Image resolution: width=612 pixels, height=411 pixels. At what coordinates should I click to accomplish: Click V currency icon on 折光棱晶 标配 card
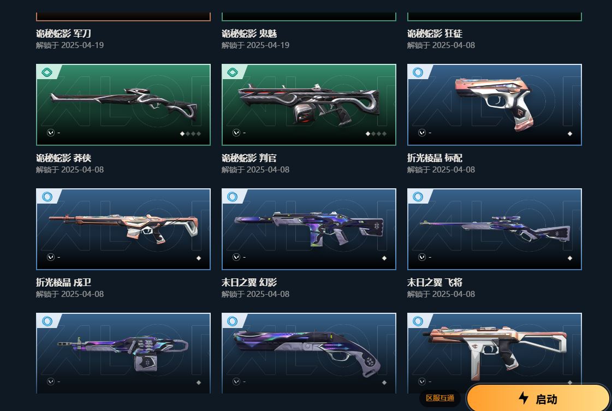click(x=421, y=133)
